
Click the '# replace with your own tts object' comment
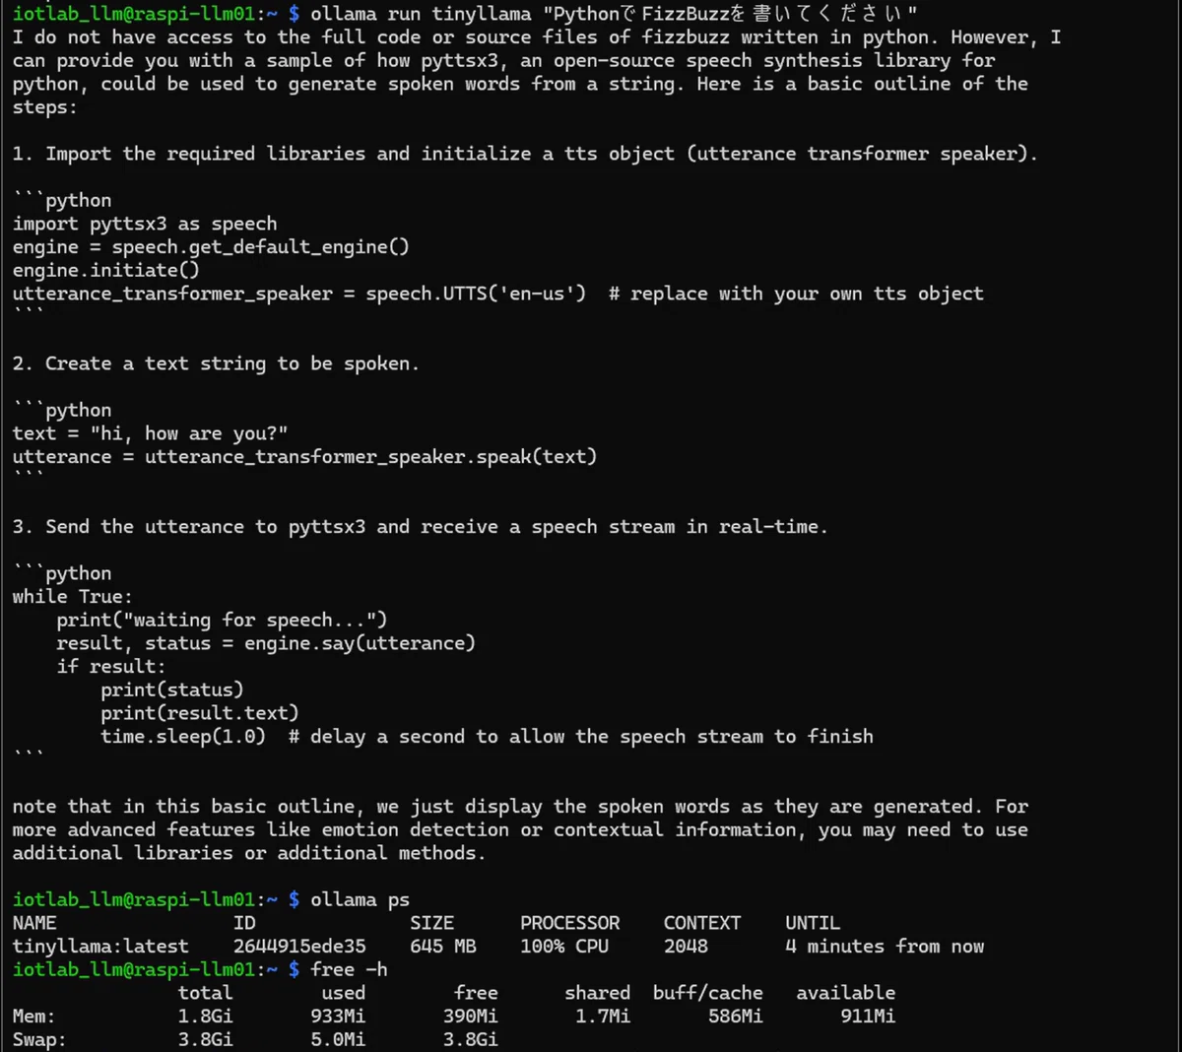[x=796, y=294]
